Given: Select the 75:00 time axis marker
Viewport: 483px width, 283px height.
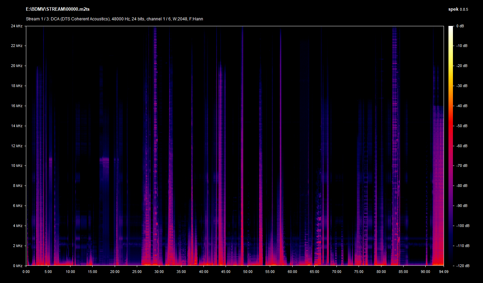Looking at the screenshot, I should (359, 272).
